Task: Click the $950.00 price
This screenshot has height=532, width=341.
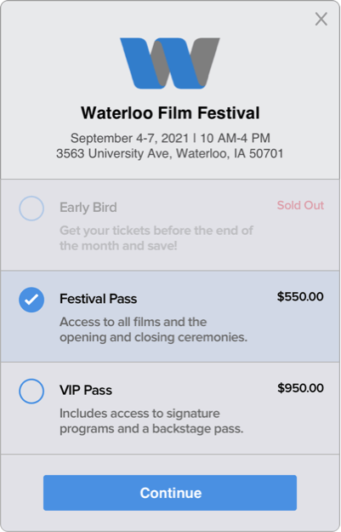Action: coord(300,388)
